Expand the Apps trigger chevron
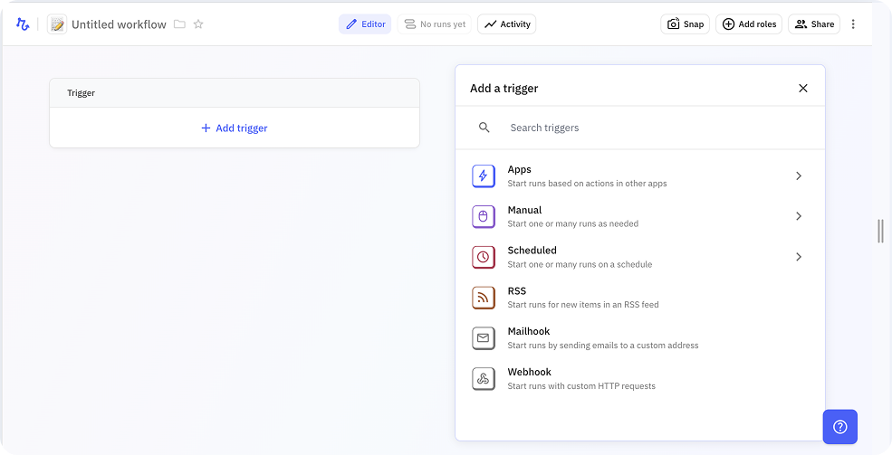The height and width of the screenshot is (455, 892). click(799, 176)
